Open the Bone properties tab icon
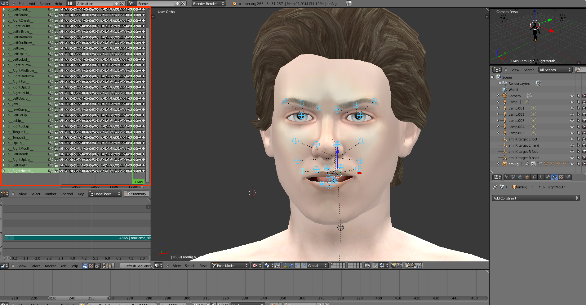This screenshot has height=305, width=586. point(548,177)
